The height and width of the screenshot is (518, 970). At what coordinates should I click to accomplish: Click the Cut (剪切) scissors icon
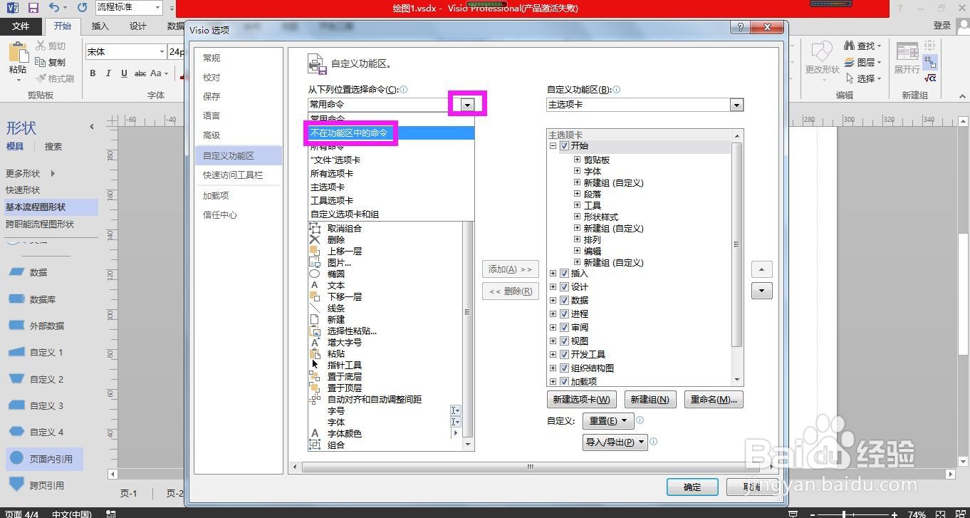tap(41, 46)
